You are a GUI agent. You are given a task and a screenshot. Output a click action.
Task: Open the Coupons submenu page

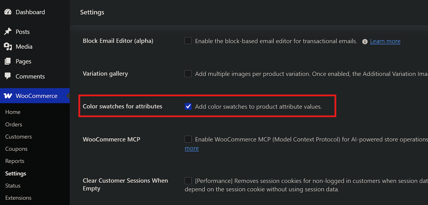tap(16, 149)
